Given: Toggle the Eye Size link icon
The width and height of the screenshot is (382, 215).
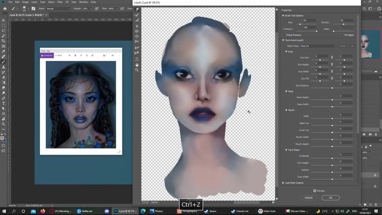Looking at the screenshot, I should [332, 57].
